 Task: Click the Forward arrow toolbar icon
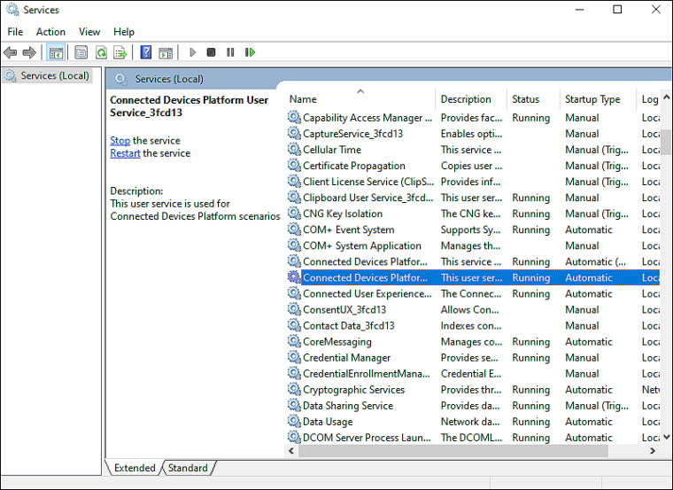pyautogui.click(x=29, y=53)
